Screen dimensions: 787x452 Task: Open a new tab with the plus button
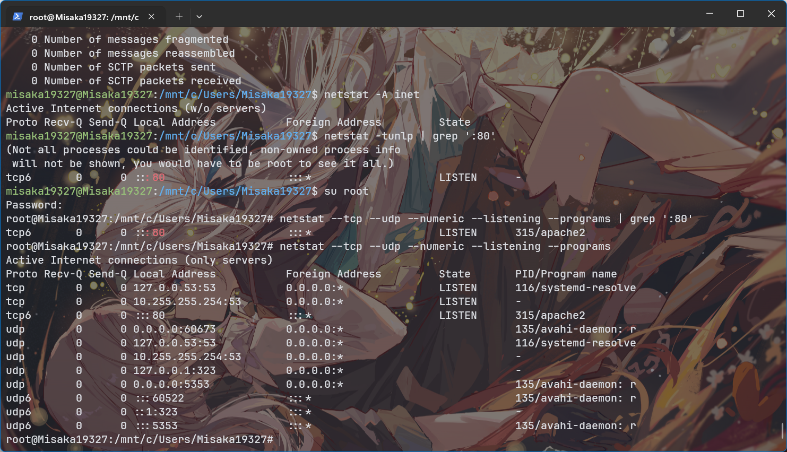click(179, 16)
